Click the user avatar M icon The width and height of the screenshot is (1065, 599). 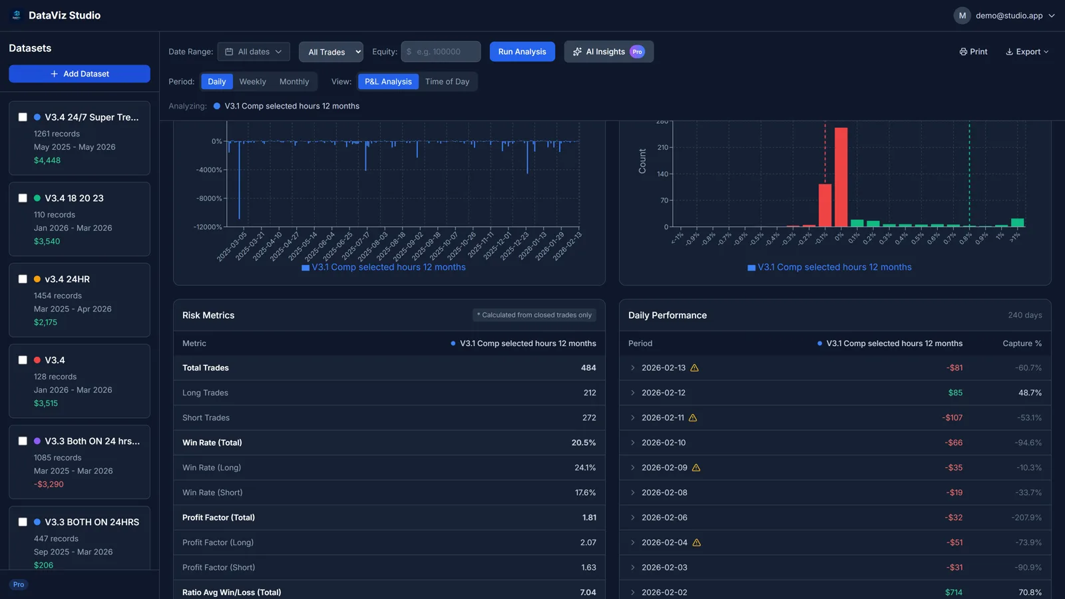[962, 15]
